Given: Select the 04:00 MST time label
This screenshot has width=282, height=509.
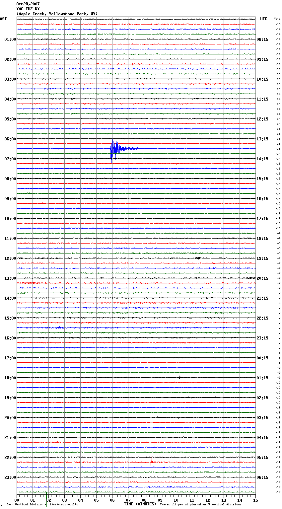Looking at the screenshot, I should tap(10, 99).
